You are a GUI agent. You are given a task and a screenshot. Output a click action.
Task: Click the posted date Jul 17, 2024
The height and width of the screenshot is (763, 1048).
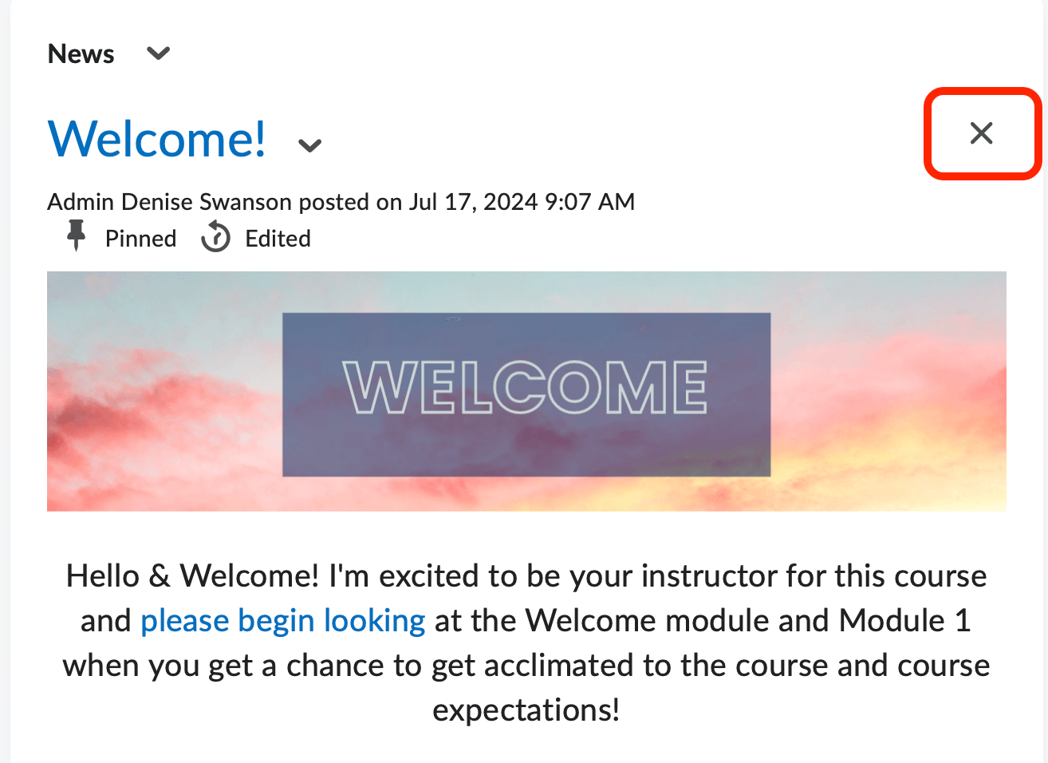tap(474, 202)
